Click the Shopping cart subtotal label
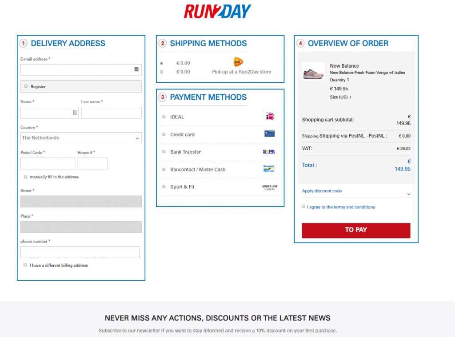455x337 pixels. click(328, 120)
